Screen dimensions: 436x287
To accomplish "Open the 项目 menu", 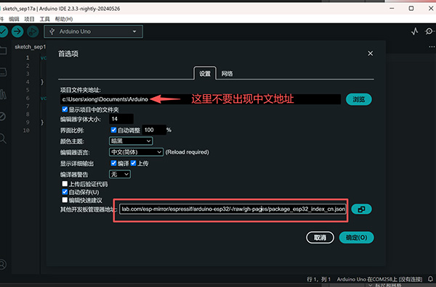I will pyautogui.click(x=29, y=19).
